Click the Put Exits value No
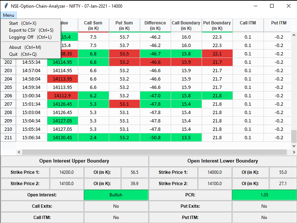Viewport: 297px width, 223px height. coord(264,206)
